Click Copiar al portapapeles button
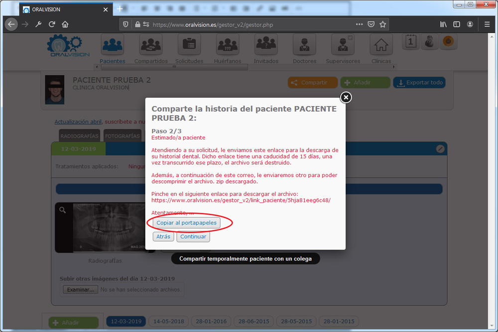Viewport: 498px width, 332px height. click(187, 223)
